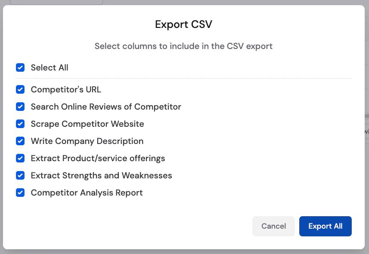Uncheck the Select All checkbox
The width and height of the screenshot is (369, 254).
coord(20,67)
